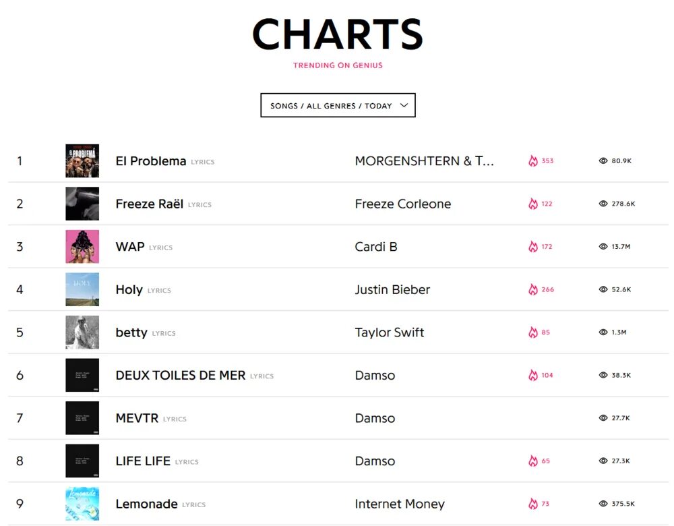Click the flame icon on El Problema row

[533, 161]
